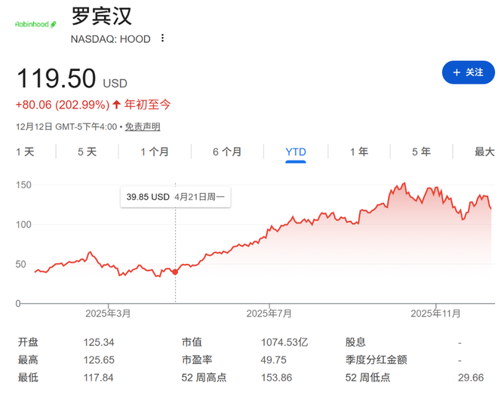Click the 2025年7月 axis label
The height and width of the screenshot is (398, 498).
[269, 313]
